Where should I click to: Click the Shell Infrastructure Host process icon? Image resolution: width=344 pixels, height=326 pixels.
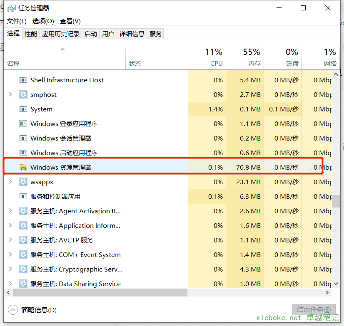point(23,80)
